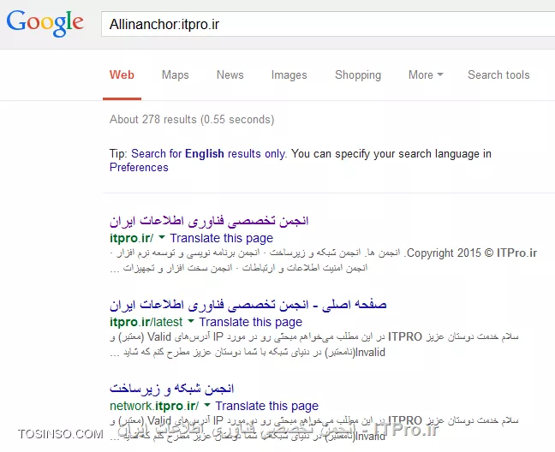Screen dimensions: 555x452
Task: Go to the Images tab
Action: [289, 75]
